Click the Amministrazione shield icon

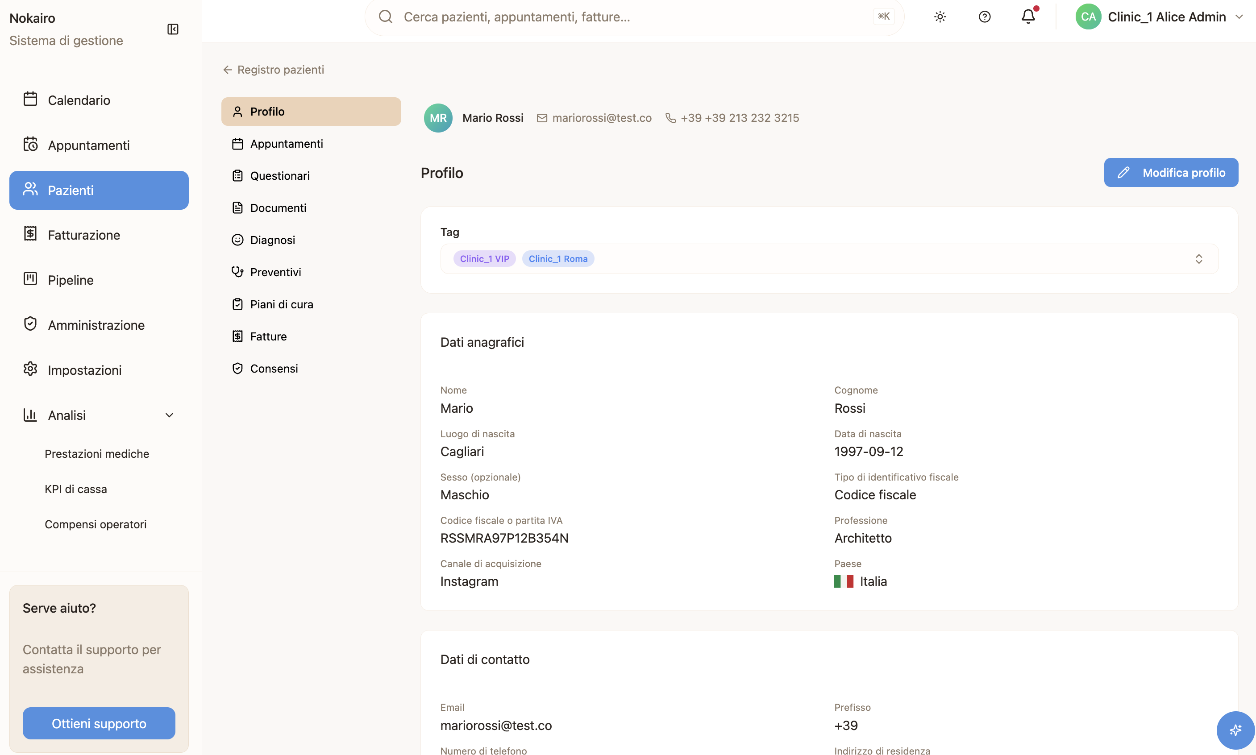pos(30,324)
